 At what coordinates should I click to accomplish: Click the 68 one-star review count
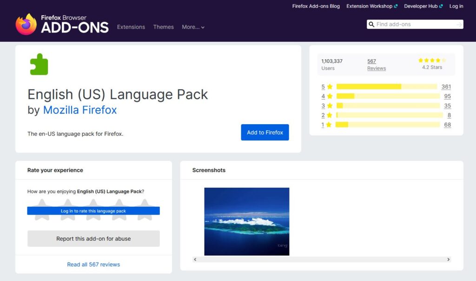(448, 125)
